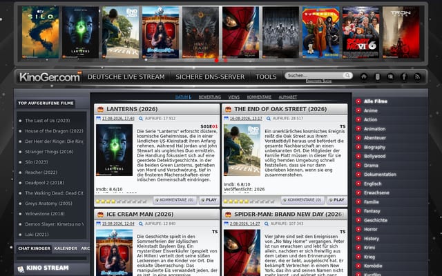442x276 pixels.
Task: Rate Lanterns using the star rating
Action: click(122, 201)
